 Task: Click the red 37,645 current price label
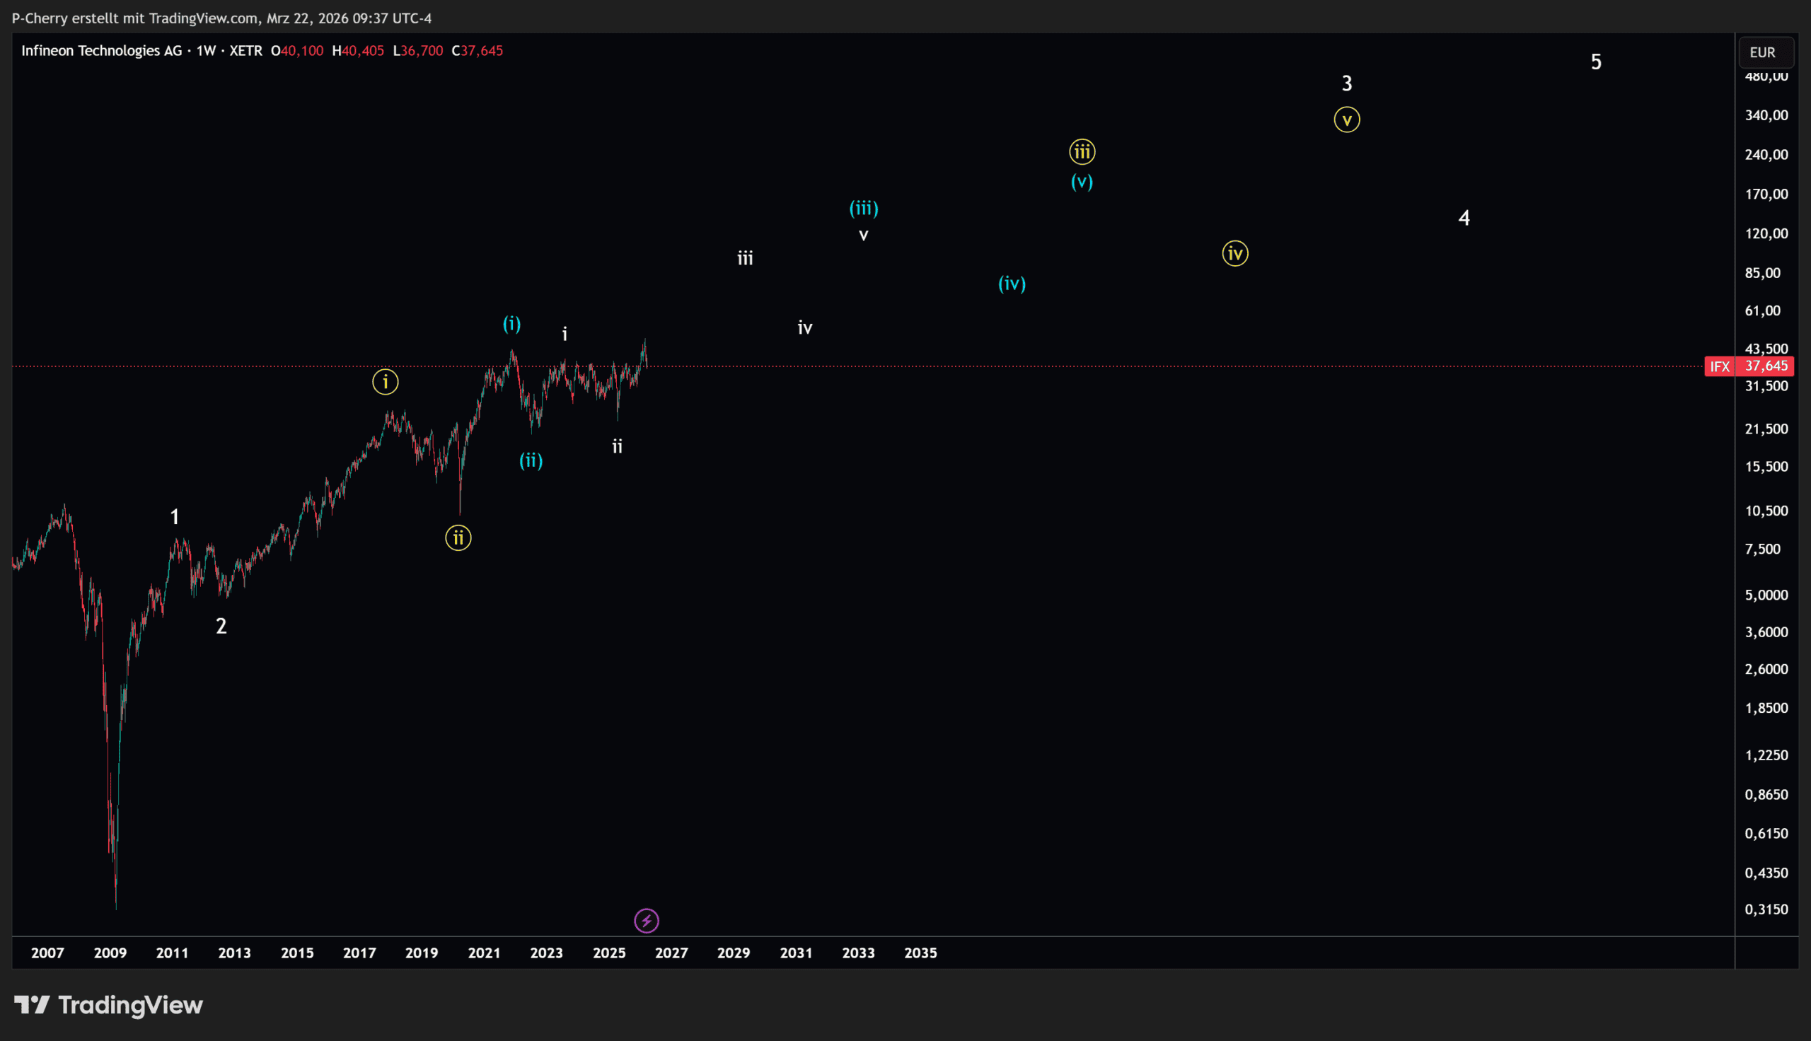1766,366
